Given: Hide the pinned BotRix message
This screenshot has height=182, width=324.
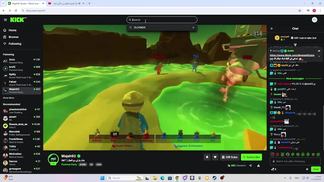Looking at the screenshot, I should point(319,51).
